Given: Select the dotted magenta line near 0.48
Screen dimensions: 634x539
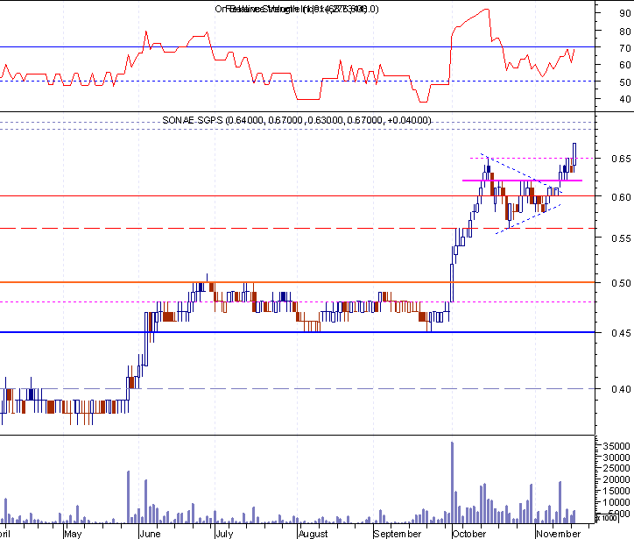Looking at the screenshot, I should click(297, 301).
